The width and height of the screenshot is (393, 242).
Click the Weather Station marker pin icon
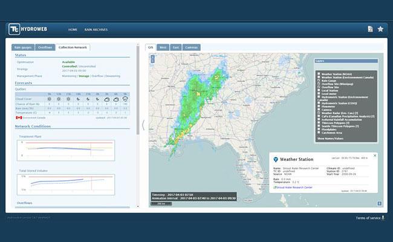point(276,160)
